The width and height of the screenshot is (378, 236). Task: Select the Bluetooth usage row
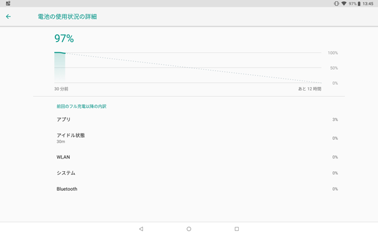[189, 189]
